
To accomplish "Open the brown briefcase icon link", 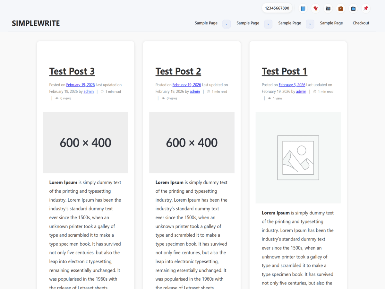I will coord(341,8).
